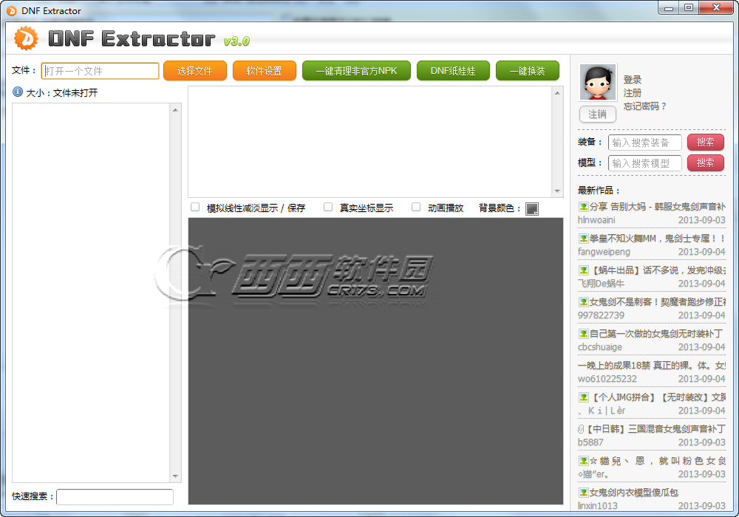Click image icon of 个人IMG拼合 post
Viewport: 739px width, 517px height.
(x=584, y=397)
